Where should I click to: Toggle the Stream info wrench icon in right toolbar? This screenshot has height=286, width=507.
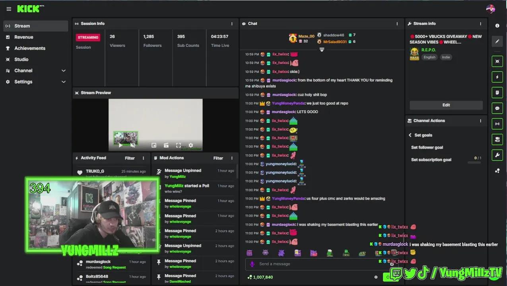497,155
